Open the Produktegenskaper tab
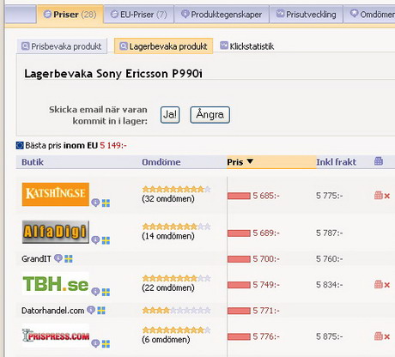Viewport: 395px width, 357px height. 222,15
